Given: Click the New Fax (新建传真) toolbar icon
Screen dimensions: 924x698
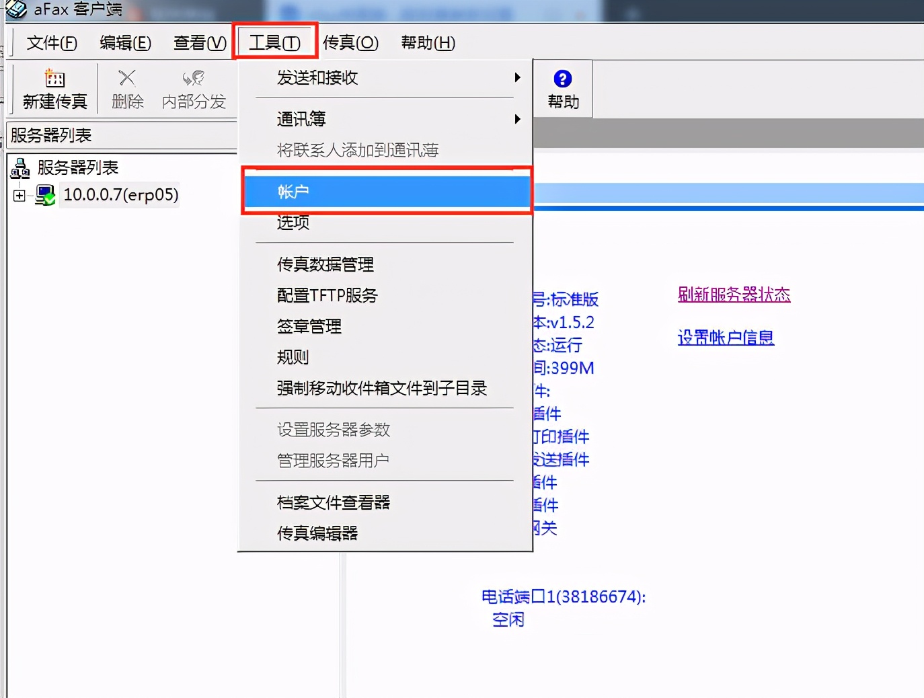Looking at the screenshot, I should point(54,78).
